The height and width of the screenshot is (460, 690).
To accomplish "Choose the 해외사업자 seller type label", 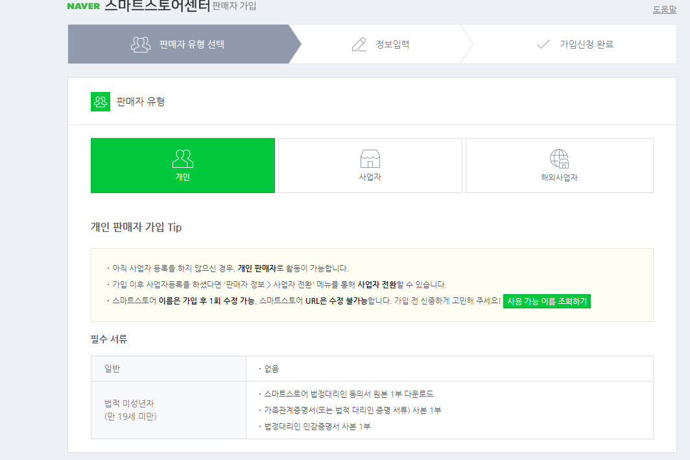I will [x=559, y=178].
